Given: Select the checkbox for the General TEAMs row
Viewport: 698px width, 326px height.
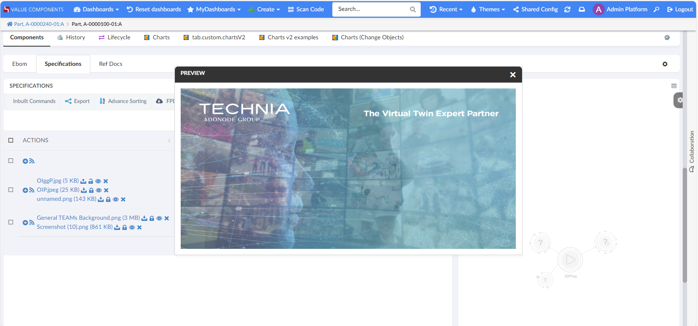Looking at the screenshot, I should tap(11, 222).
